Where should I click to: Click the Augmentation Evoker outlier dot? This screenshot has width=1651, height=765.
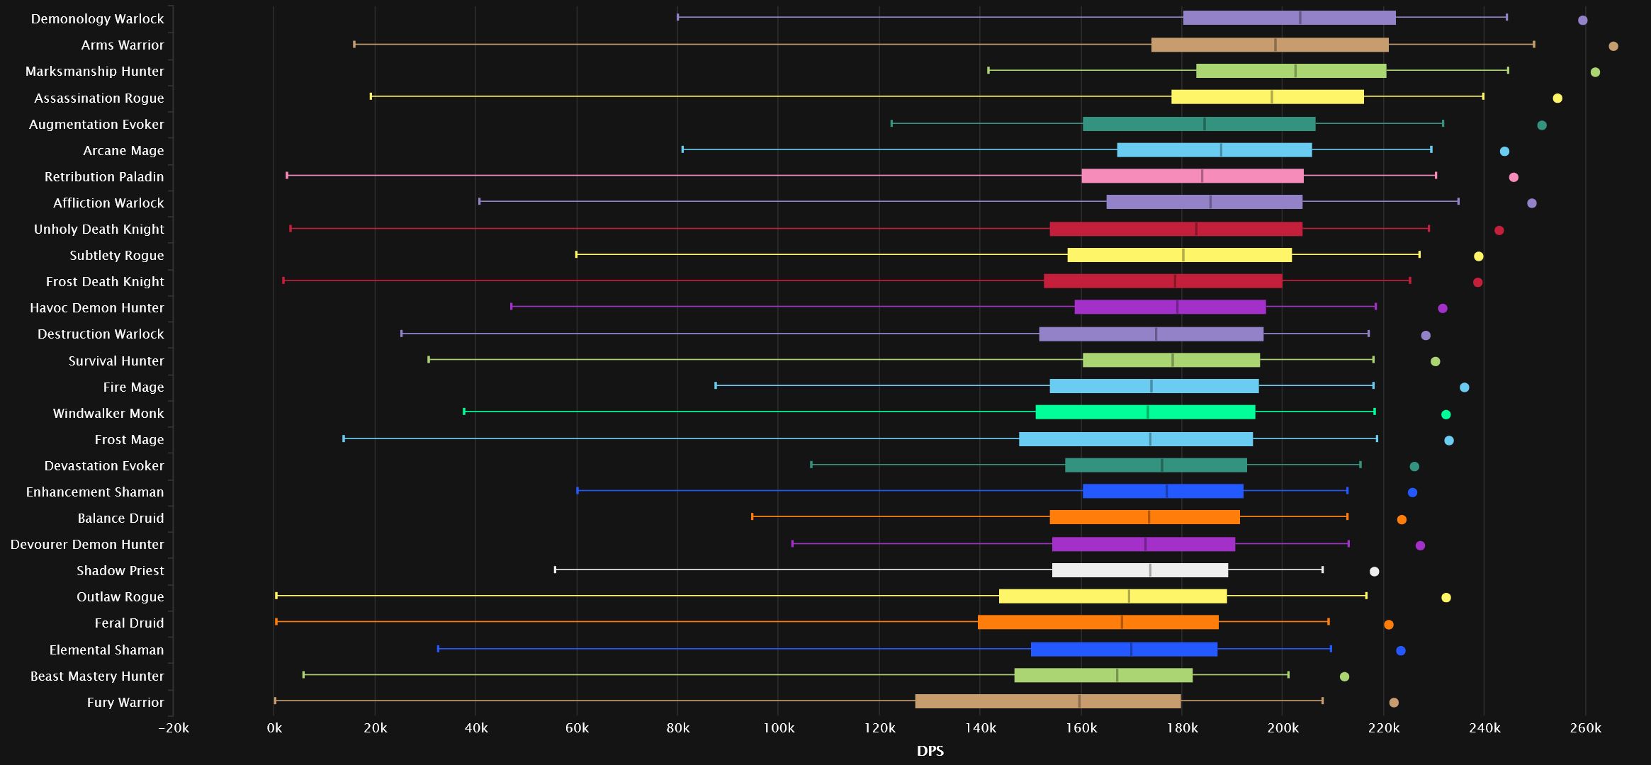point(1542,125)
